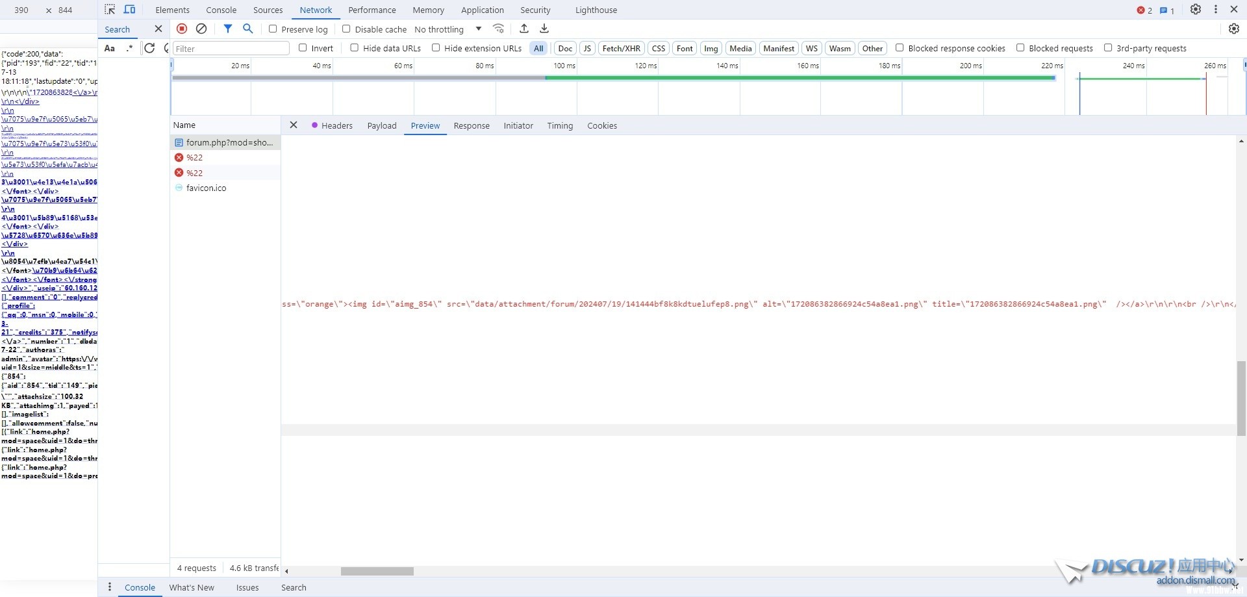Check the Disable cache option

[x=346, y=29]
